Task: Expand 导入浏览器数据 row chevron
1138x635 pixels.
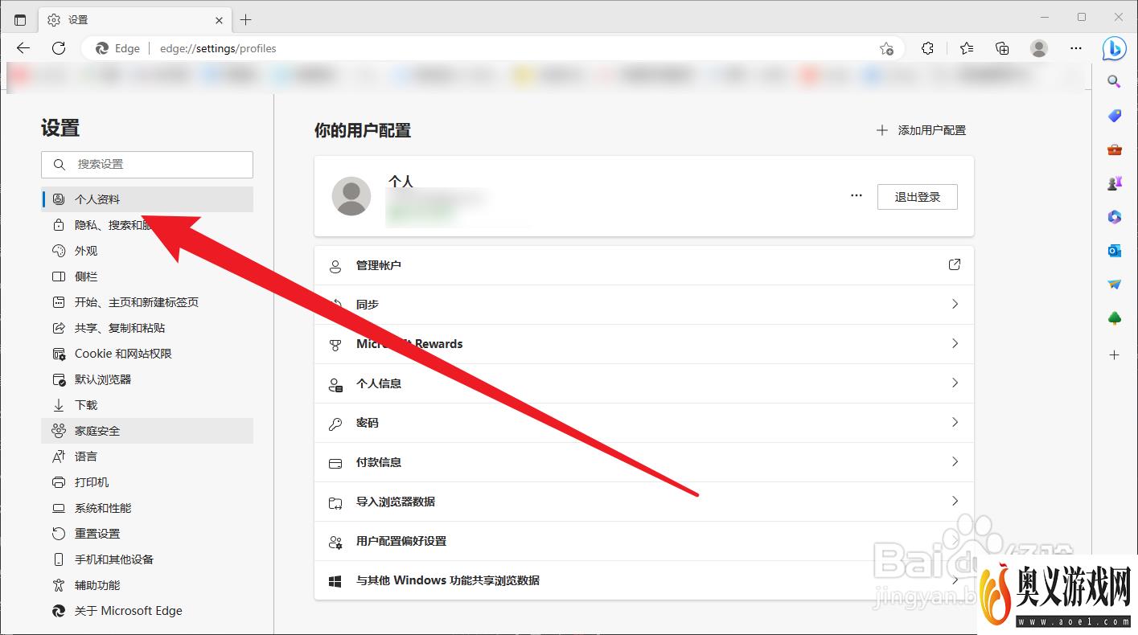Action: pyautogui.click(x=955, y=501)
